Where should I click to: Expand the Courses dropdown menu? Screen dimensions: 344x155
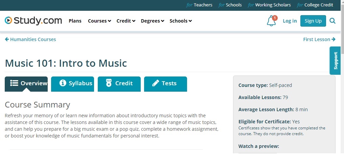[99, 21]
